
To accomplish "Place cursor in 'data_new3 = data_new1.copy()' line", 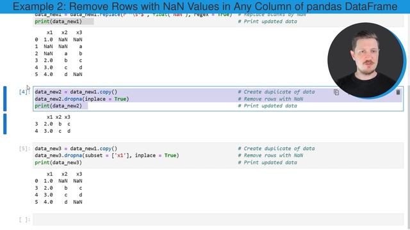I will [x=76, y=149].
